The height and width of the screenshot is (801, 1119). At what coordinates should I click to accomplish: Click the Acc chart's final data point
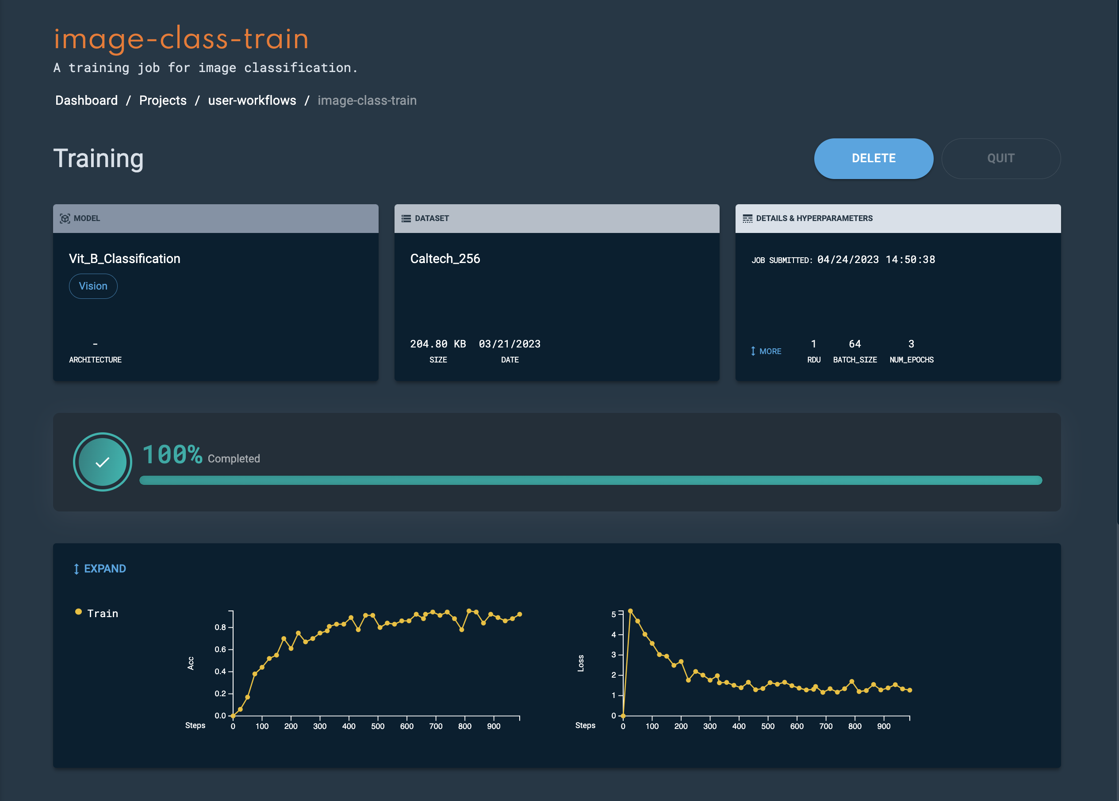520,614
